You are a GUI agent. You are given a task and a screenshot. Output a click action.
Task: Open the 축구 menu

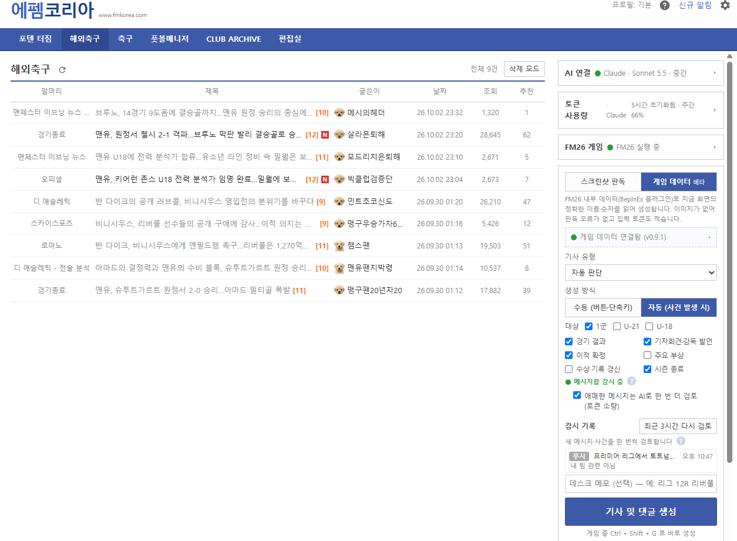tap(125, 39)
